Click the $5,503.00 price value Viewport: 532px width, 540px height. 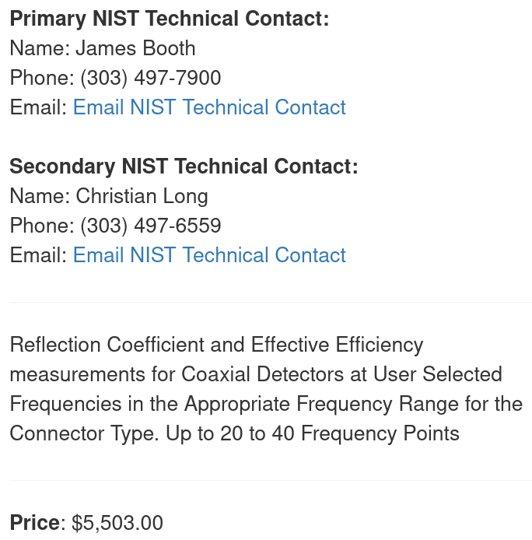(117, 523)
